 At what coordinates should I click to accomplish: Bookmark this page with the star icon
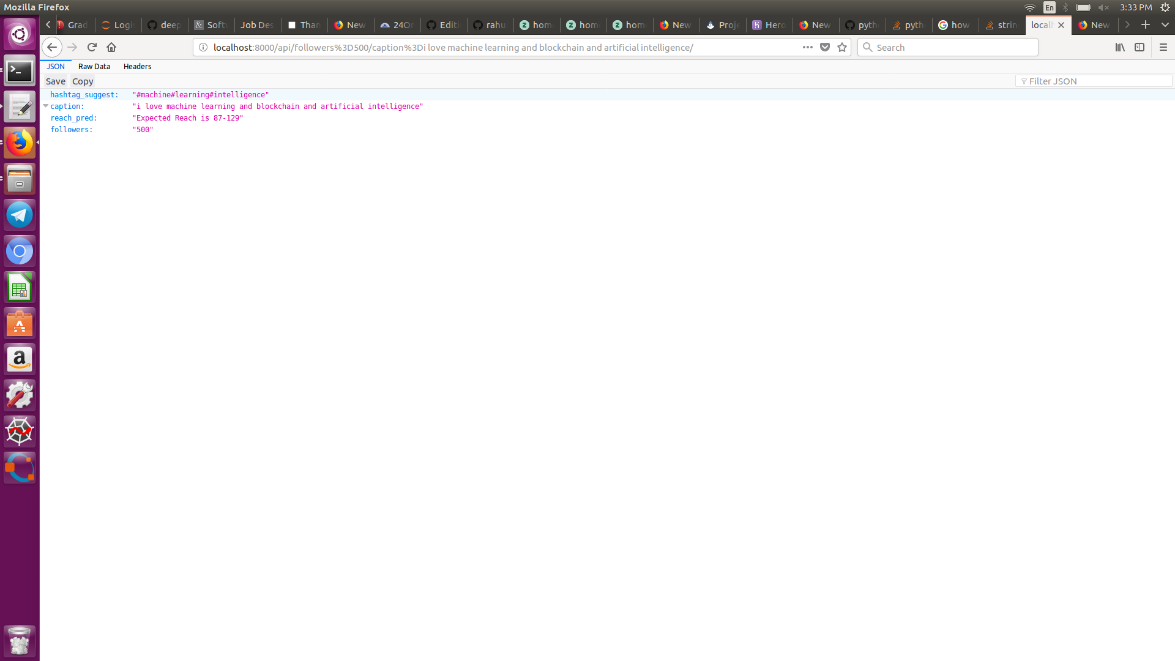[842, 47]
